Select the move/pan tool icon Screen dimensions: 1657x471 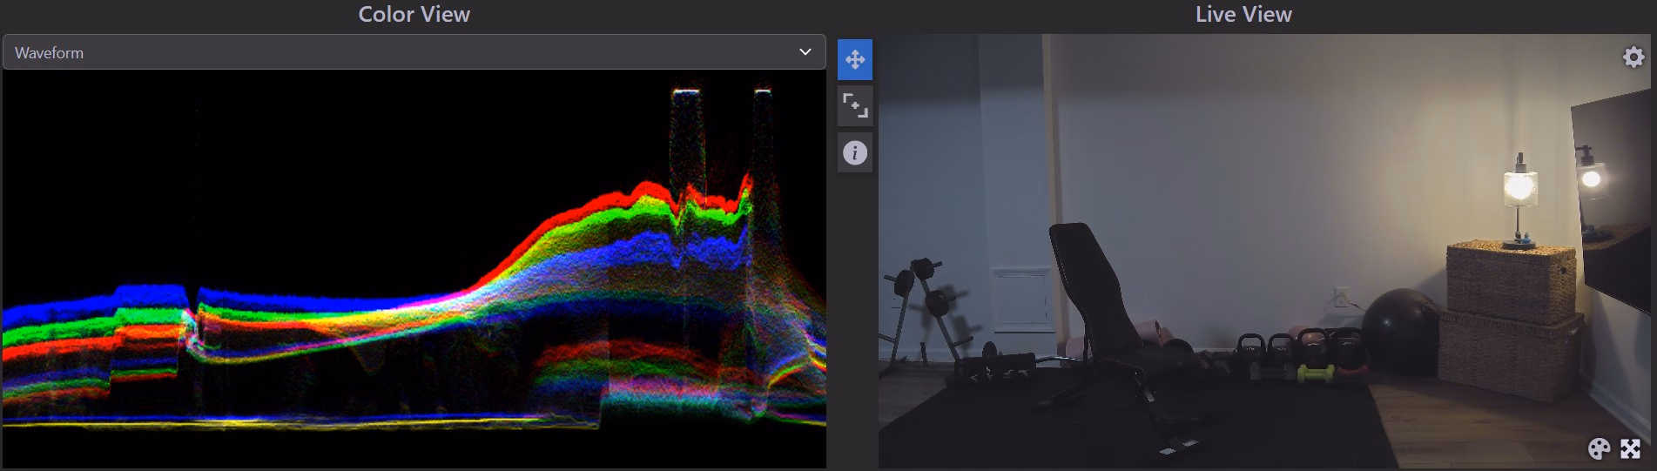click(855, 60)
